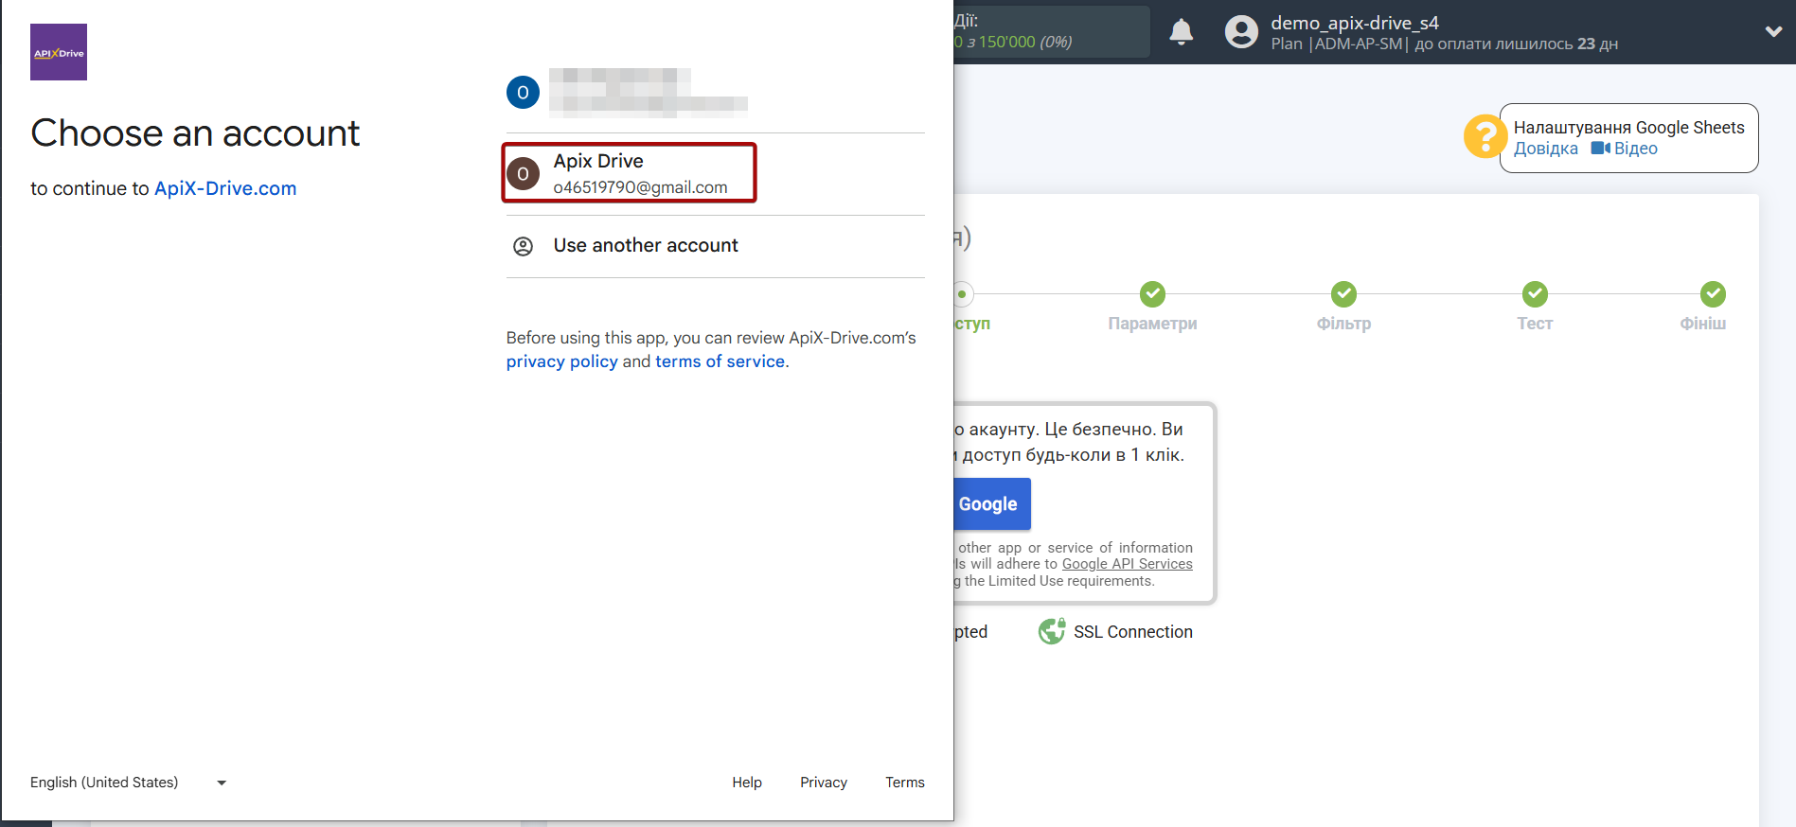Open the terms of service link

[x=720, y=361]
